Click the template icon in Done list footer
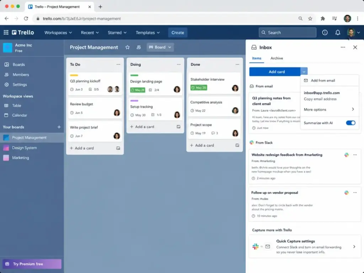This screenshot has height=273, width=364. coord(237,145)
